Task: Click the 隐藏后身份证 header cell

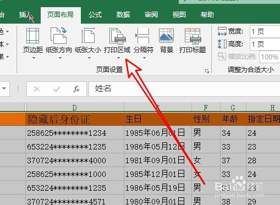Action: pyautogui.click(x=75, y=119)
